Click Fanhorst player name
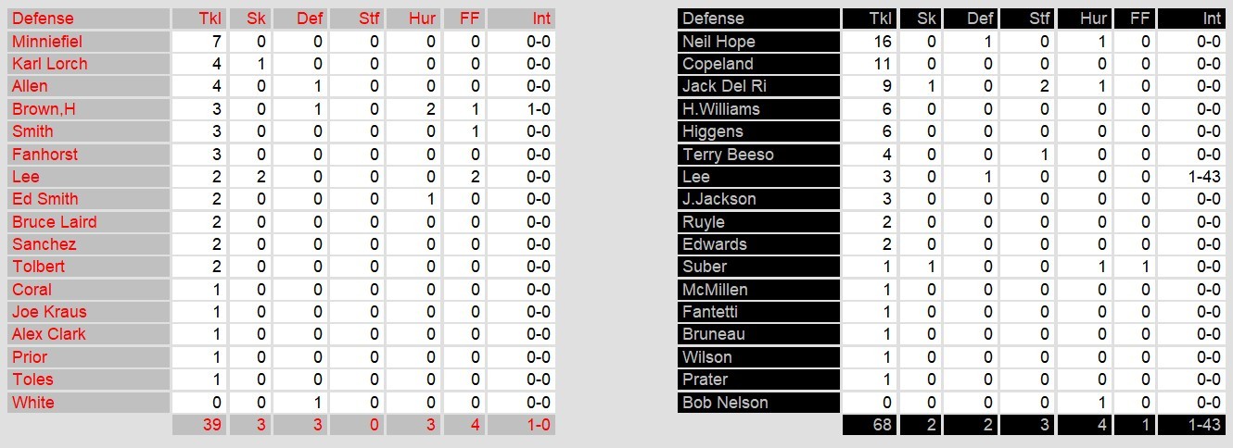This screenshot has width=1233, height=448. point(44,155)
